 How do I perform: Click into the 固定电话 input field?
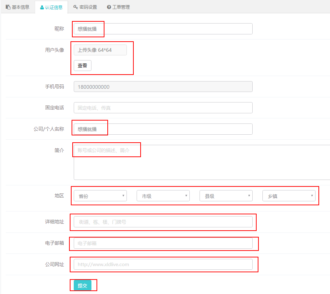click(x=163, y=108)
